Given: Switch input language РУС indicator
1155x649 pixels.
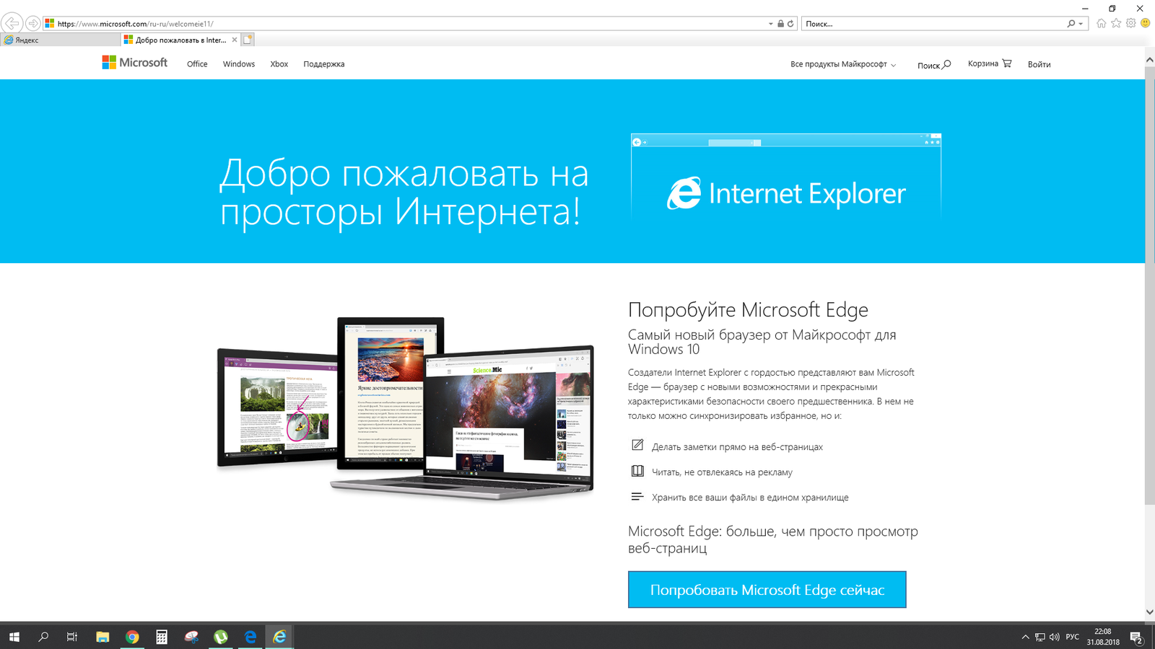Looking at the screenshot, I should [1073, 637].
